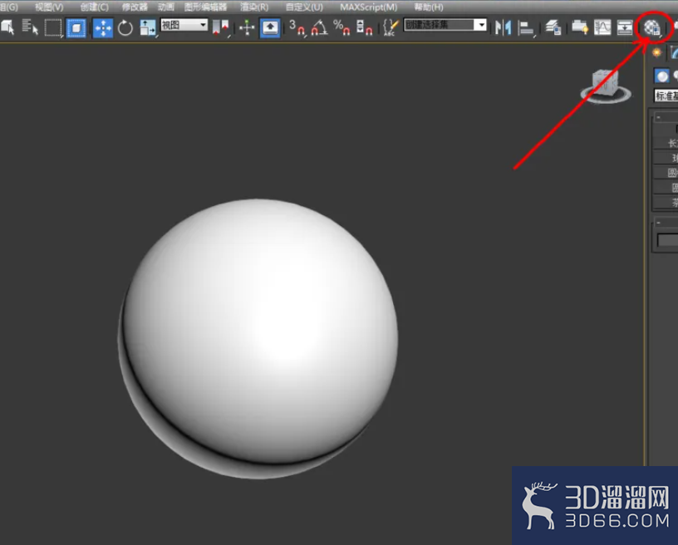
Task: Choose the Rectangular Selection Region tool
Action: tap(54, 27)
